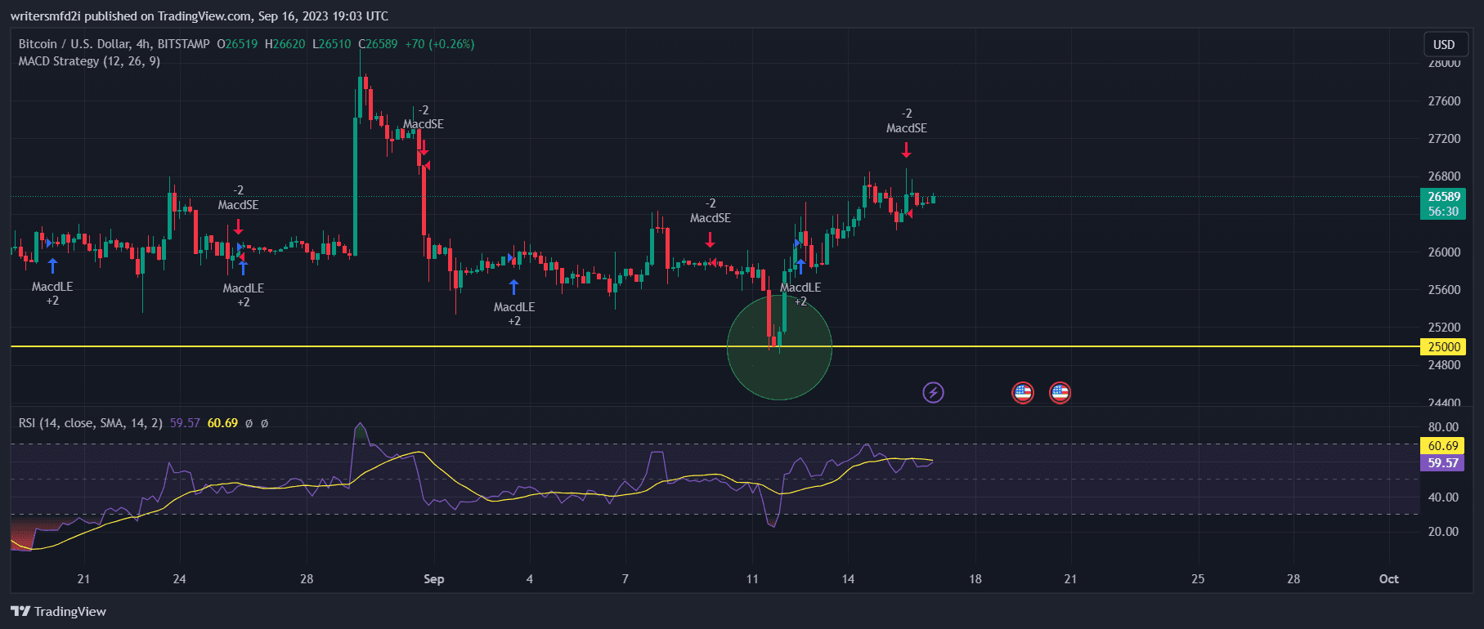Image resolution: width=1484 pixels, height=629 pixels.
Task: Click the yellow 25000 price label
Action: click(x=1443, y=347)
